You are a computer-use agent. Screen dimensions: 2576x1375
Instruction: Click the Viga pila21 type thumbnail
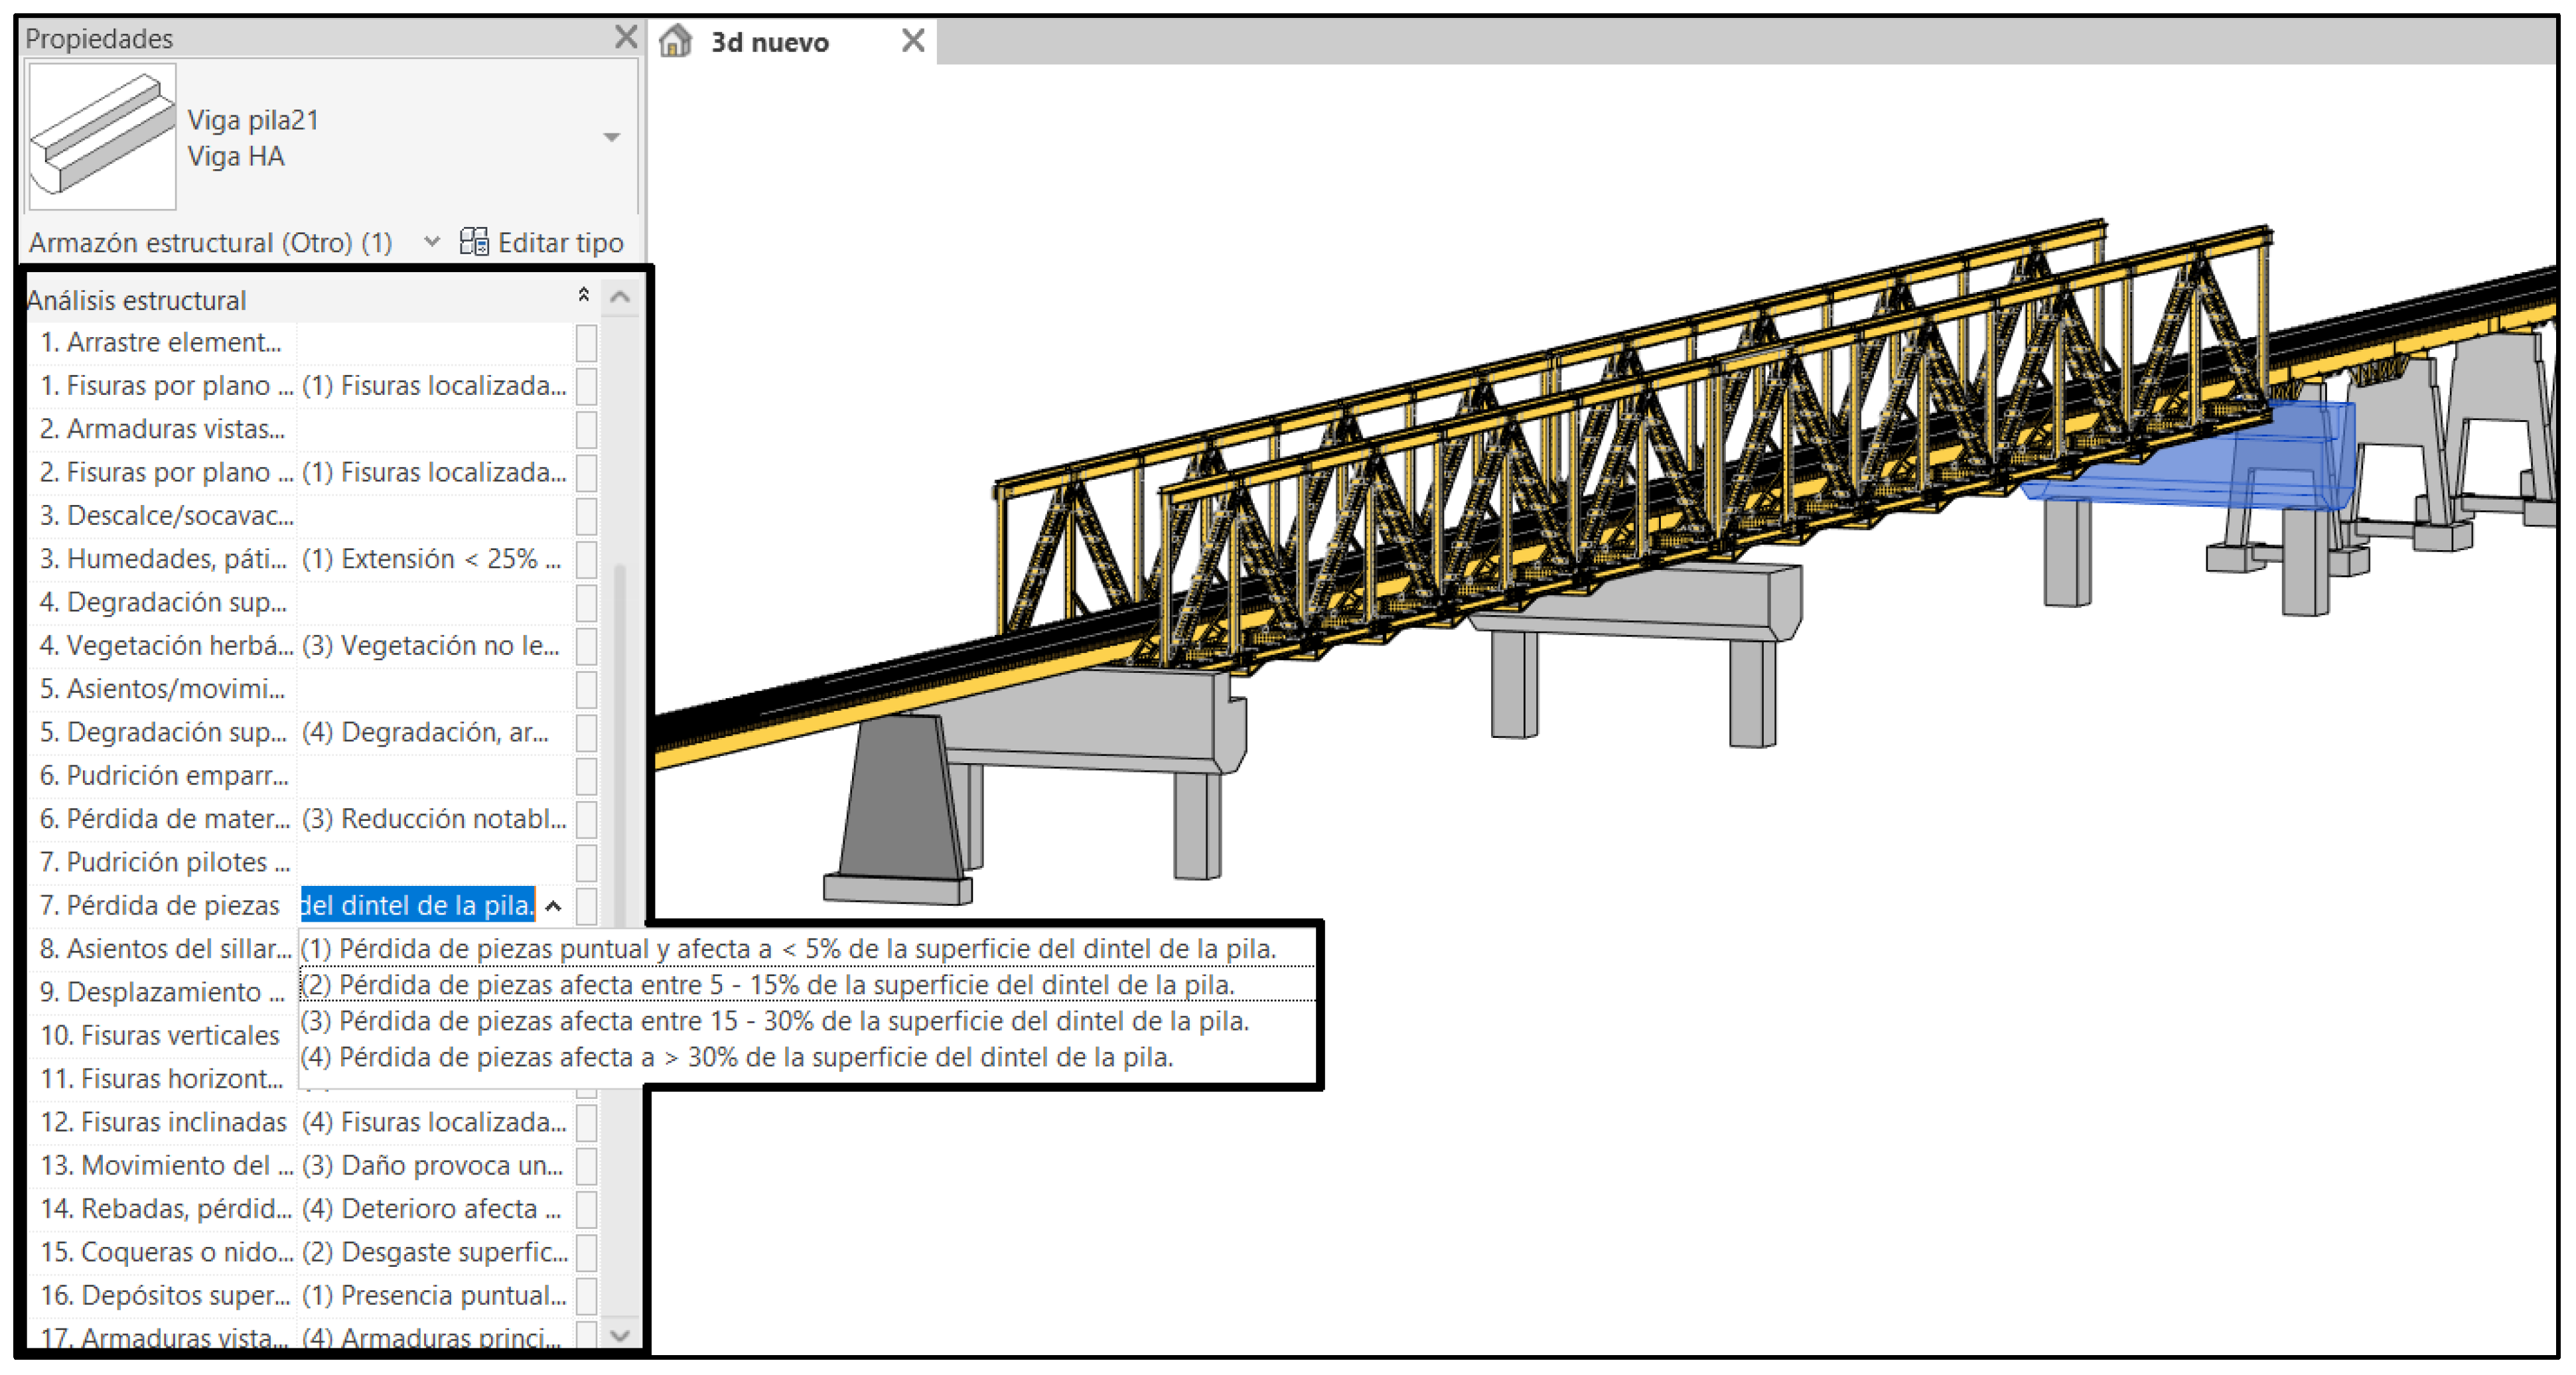pos(102,137)
